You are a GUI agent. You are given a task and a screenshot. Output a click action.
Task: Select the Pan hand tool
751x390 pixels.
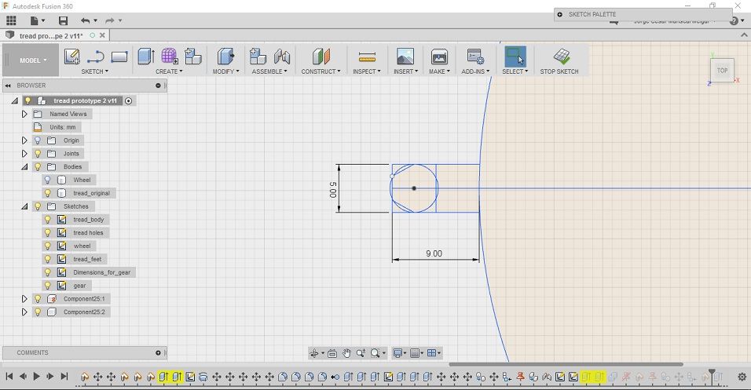pyautogui.click(x=346, y=353)
